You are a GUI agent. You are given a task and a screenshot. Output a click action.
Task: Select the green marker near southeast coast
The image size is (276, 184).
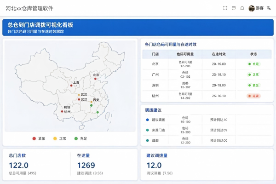[98, 112]
